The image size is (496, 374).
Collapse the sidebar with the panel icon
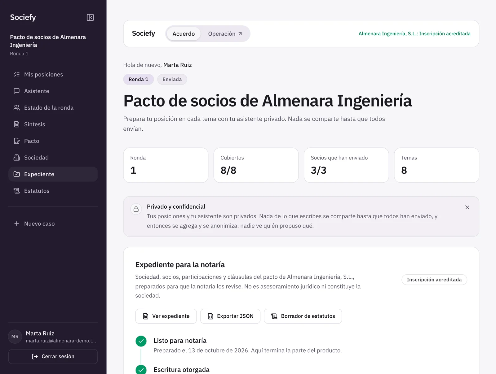(x=90, y=17)
